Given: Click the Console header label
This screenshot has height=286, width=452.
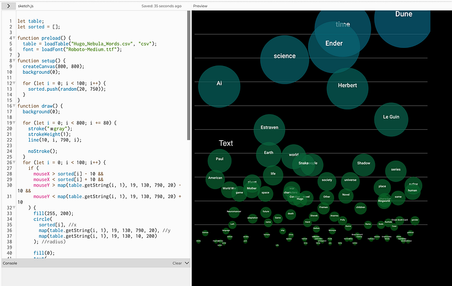Looking at the screenshot, I should coord(10,263).
